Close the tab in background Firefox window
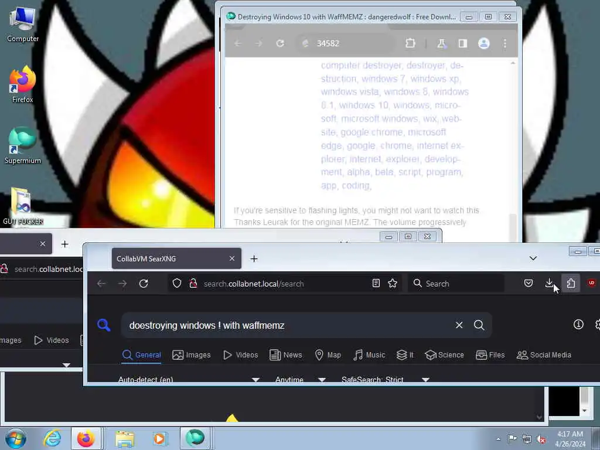600x450 pixels. [x=43, y=244]
